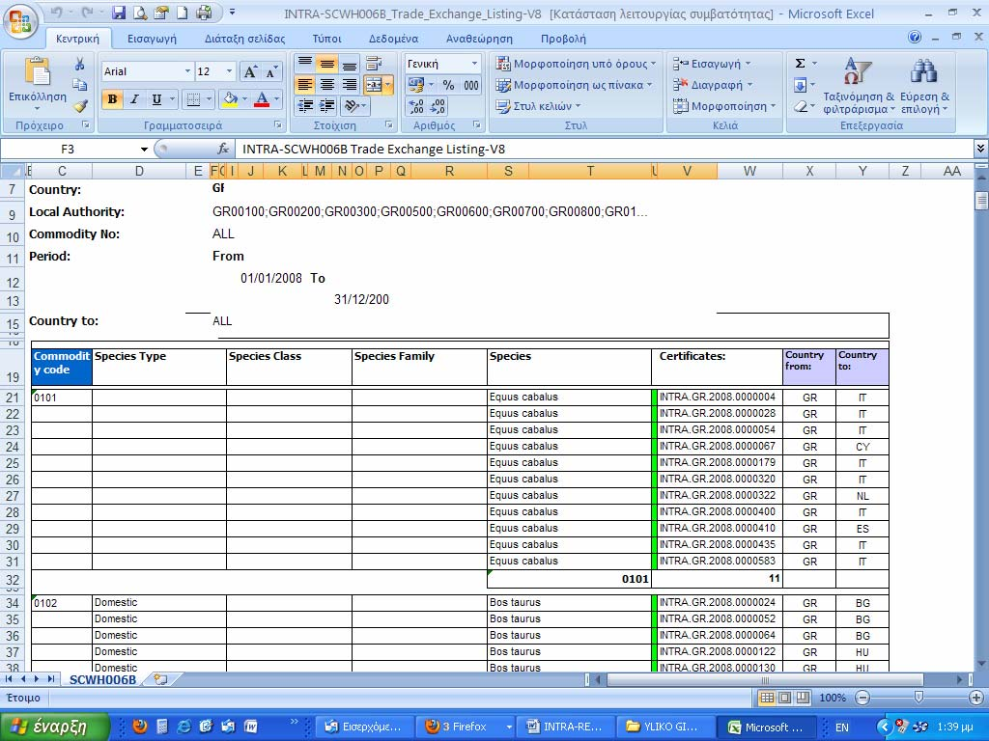Click the Office button orb
The width and height of the screenshot is (989, 741).
coord(20,20)
